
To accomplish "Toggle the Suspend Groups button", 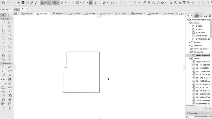I will click(91, 3).
